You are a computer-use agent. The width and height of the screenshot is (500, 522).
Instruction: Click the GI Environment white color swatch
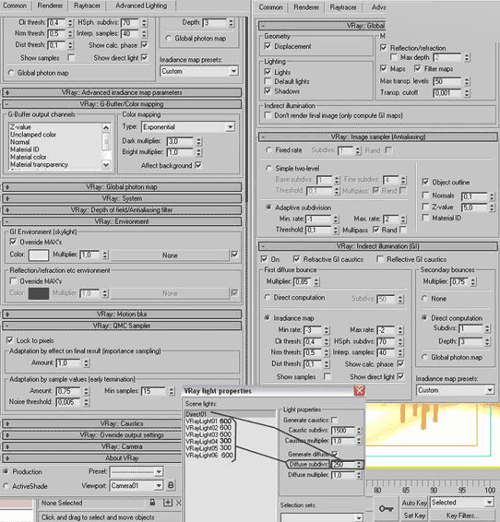39,255
